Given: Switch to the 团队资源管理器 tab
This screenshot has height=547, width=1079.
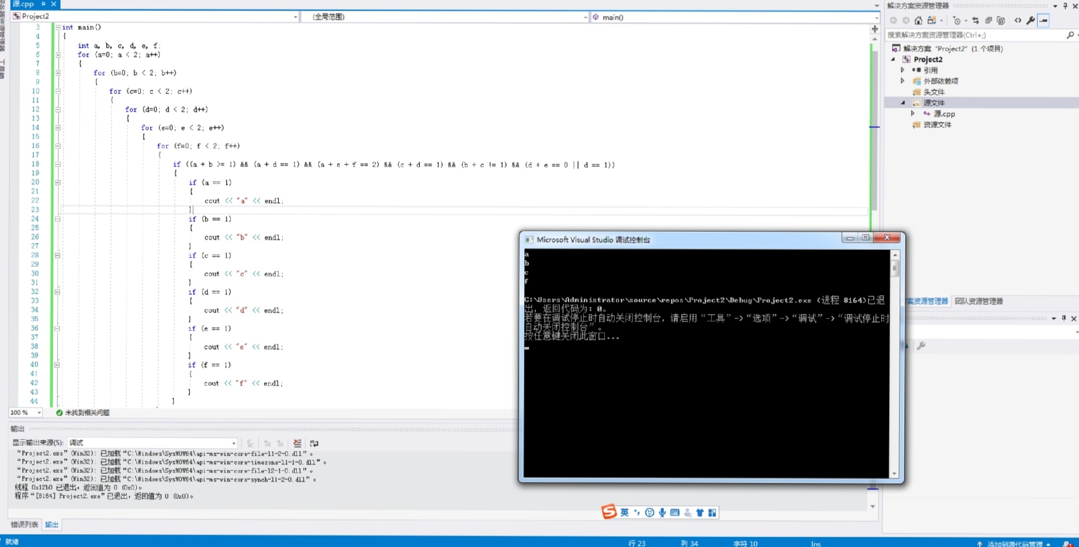Looking at the screenshot, I should point(979,301).
